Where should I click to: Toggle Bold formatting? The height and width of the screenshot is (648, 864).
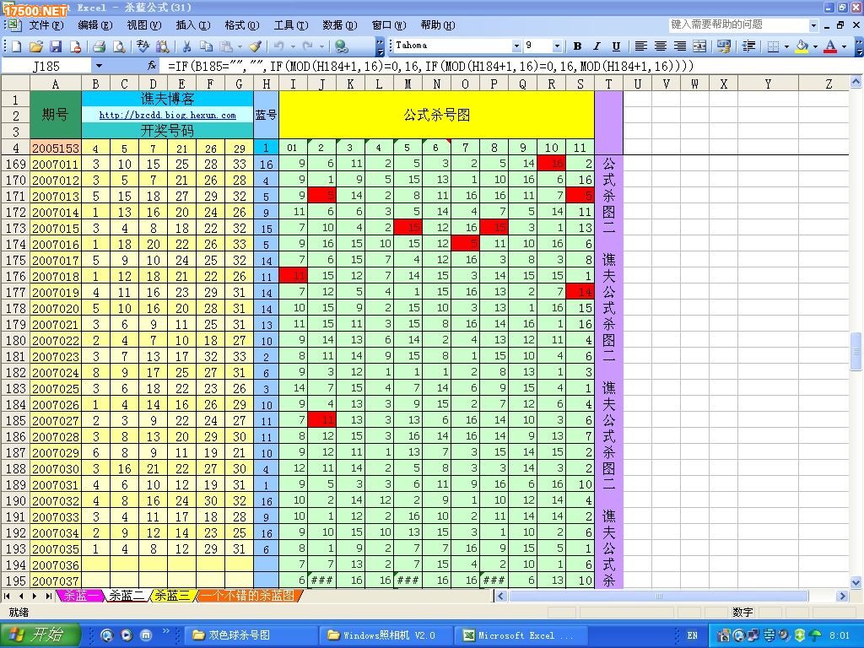click(x=577, y=46)
